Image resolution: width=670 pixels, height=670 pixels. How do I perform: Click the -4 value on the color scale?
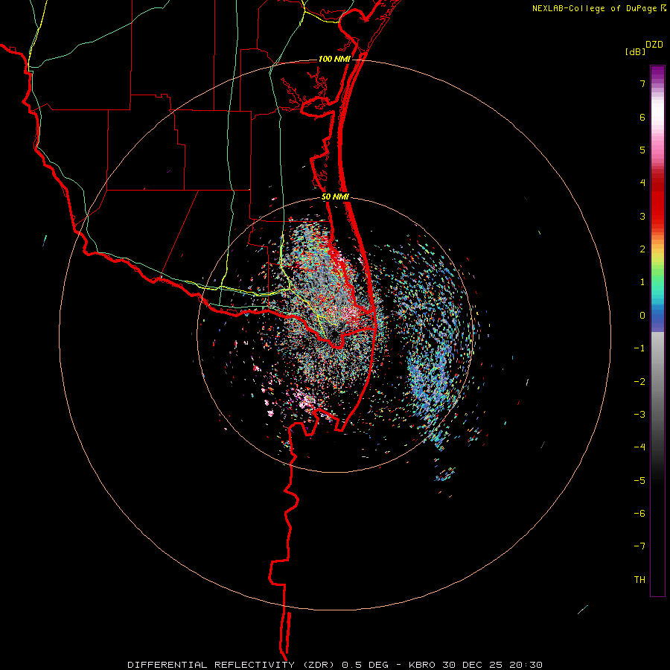639,447
